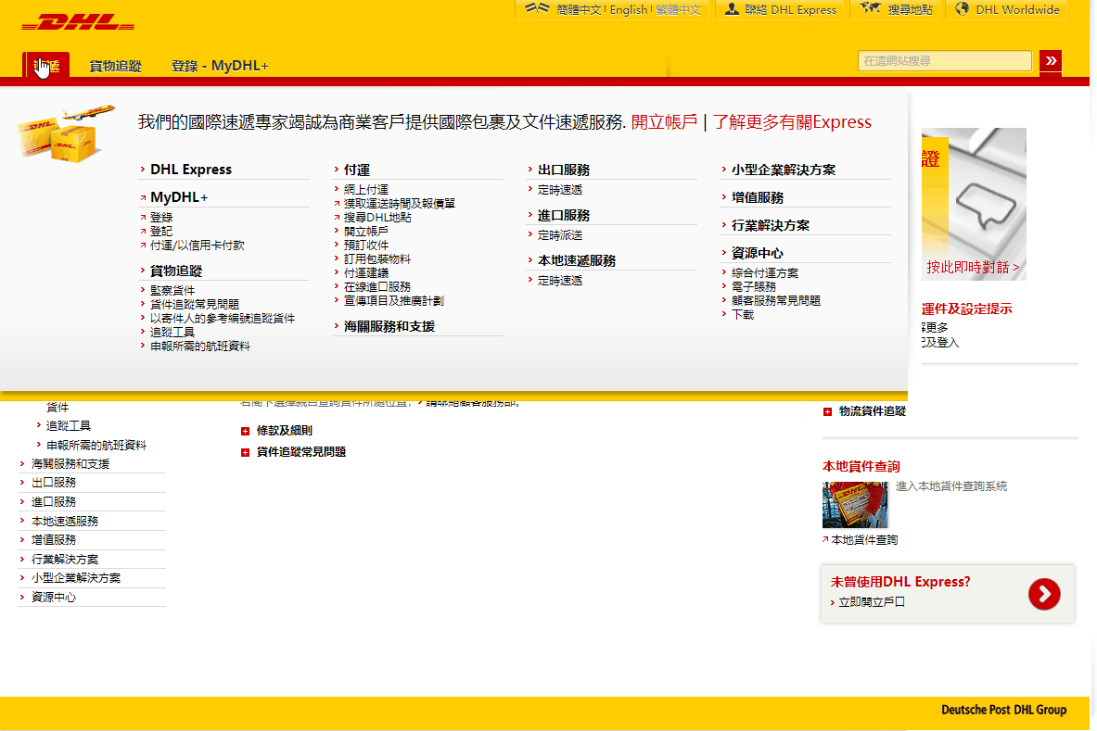Image resolution: width=1097 pixels, height=731 pixels.
Task: Click 預訂收件 link
Action: pos(366,246)
